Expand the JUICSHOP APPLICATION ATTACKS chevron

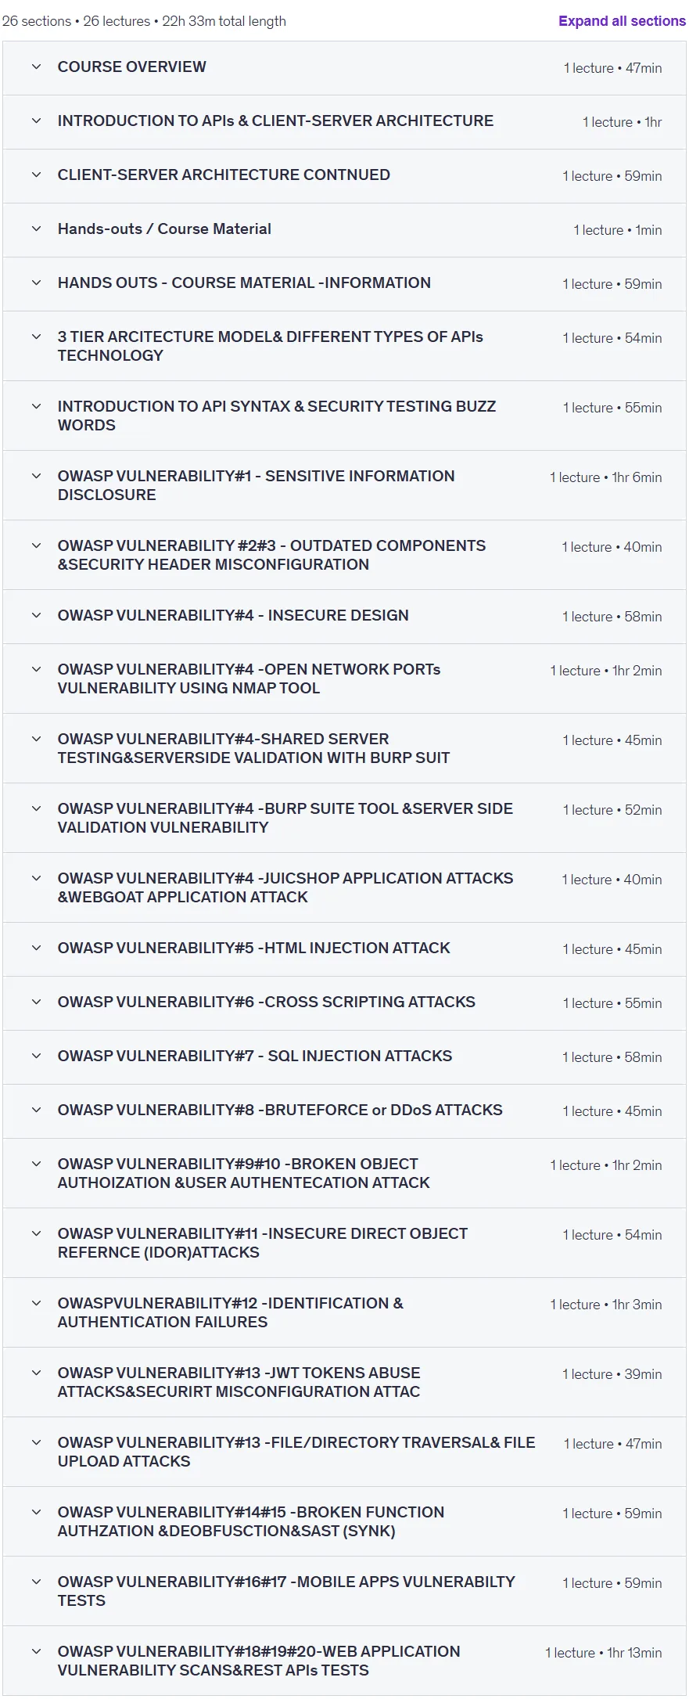coord(36,878)
